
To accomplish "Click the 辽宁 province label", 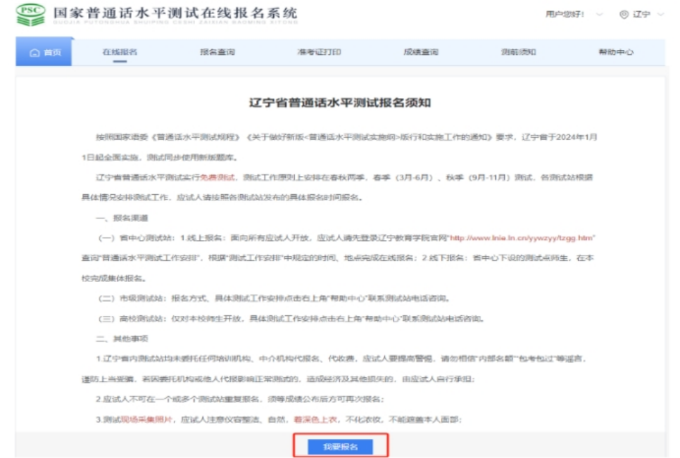I will (x=641, y=15).
